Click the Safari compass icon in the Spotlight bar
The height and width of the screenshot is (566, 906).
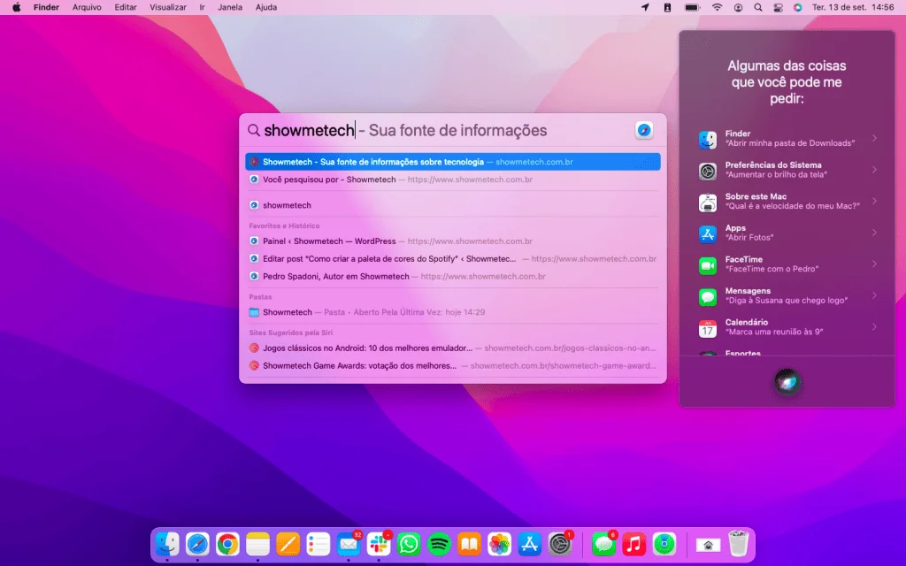[x=643, y=130]
